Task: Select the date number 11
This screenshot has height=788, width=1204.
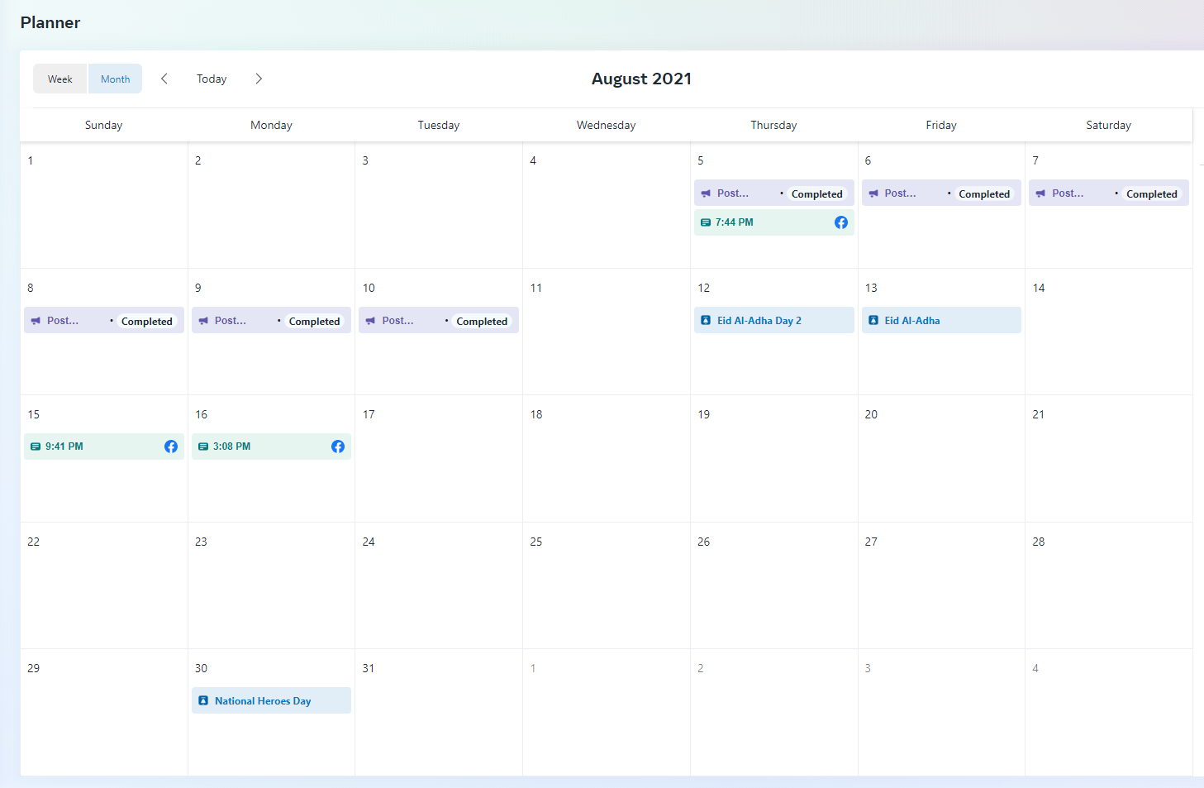Action: click(x=536, y=288)
